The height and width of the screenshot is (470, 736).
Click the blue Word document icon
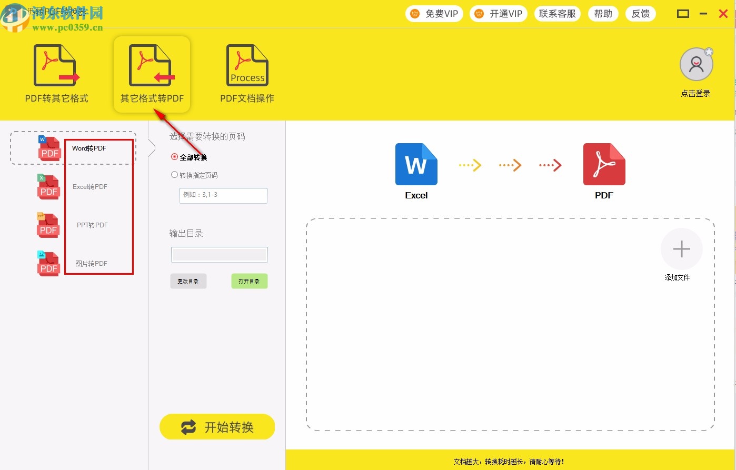coord(416,164)
